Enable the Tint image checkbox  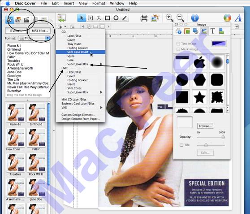[178, 44]
